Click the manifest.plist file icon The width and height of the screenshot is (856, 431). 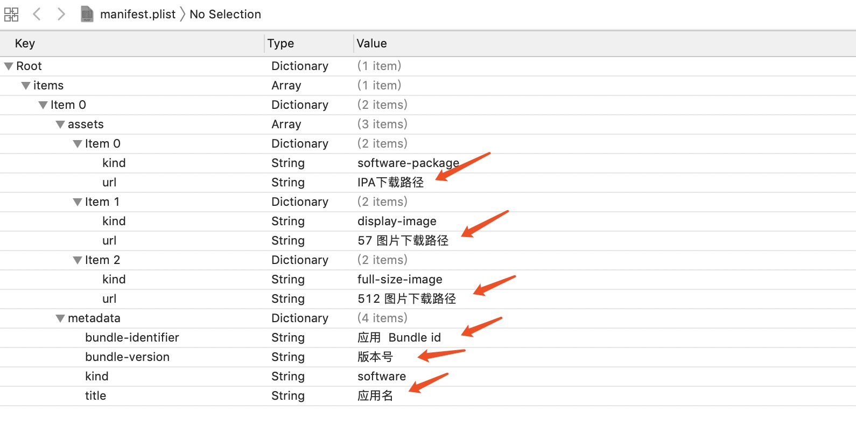click(87, 14)
